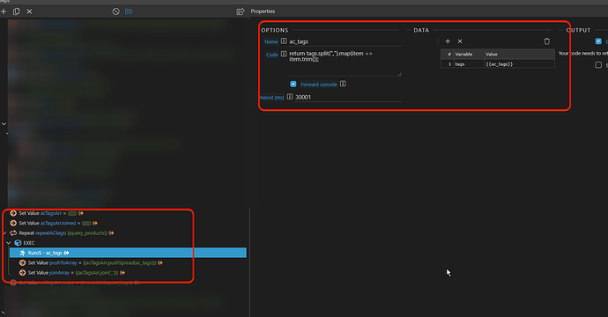The image size is (608, 317).
Task: Edit the Timeout value 30001 field
Action: [x=348, y=97]
